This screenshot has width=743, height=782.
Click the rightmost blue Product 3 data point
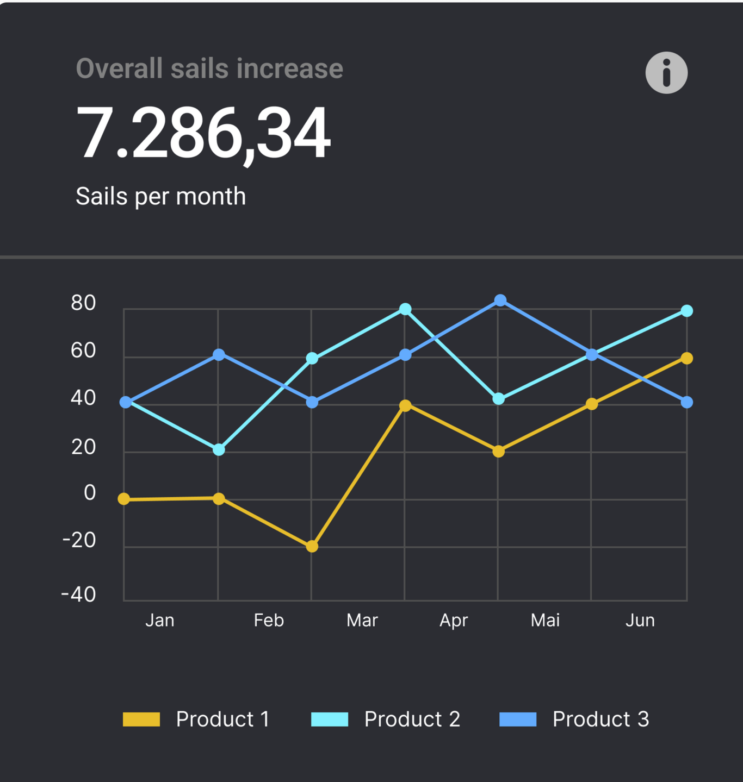(686, 402)
